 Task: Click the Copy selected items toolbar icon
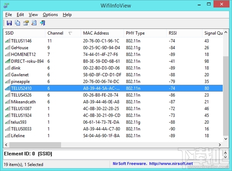[x=17, y=23]
